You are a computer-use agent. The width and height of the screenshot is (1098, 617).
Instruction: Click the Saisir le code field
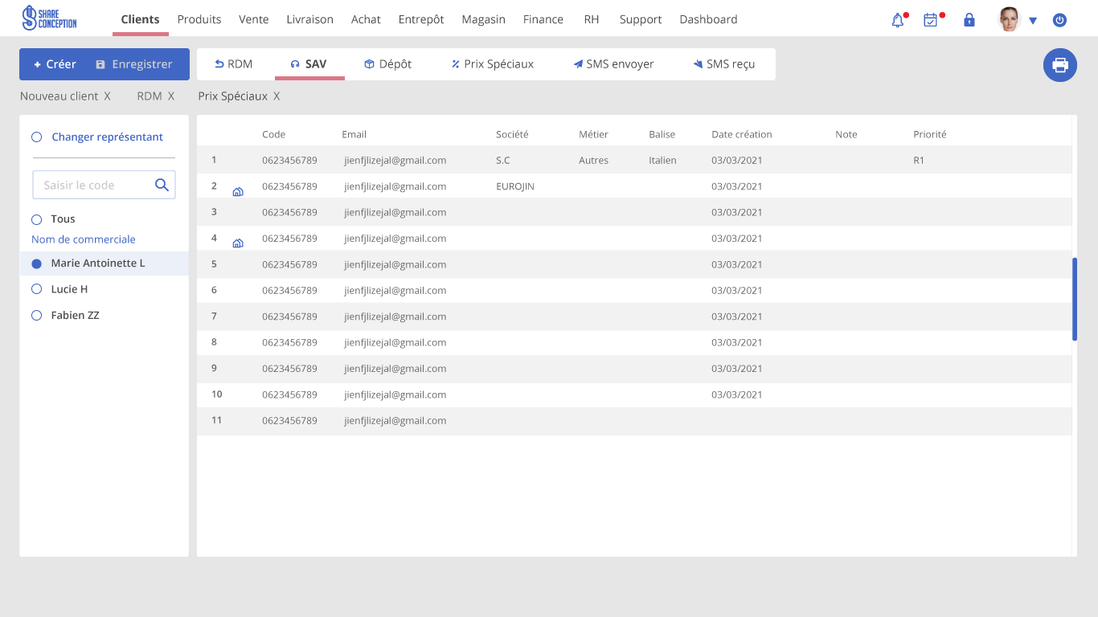(92, 185)
